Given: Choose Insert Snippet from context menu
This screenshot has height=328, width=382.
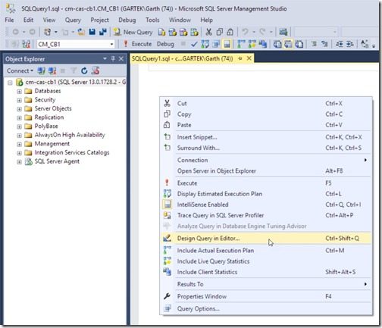Looking at the screenshot, I should pos(266,137).
